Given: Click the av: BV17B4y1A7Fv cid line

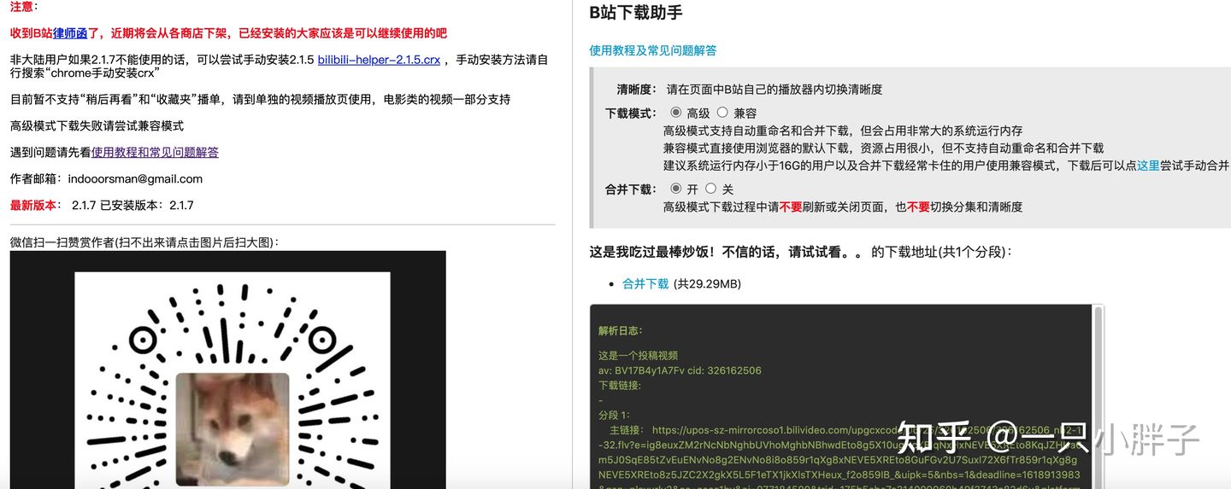Looking at the screenshot, I should click(680, 370).
